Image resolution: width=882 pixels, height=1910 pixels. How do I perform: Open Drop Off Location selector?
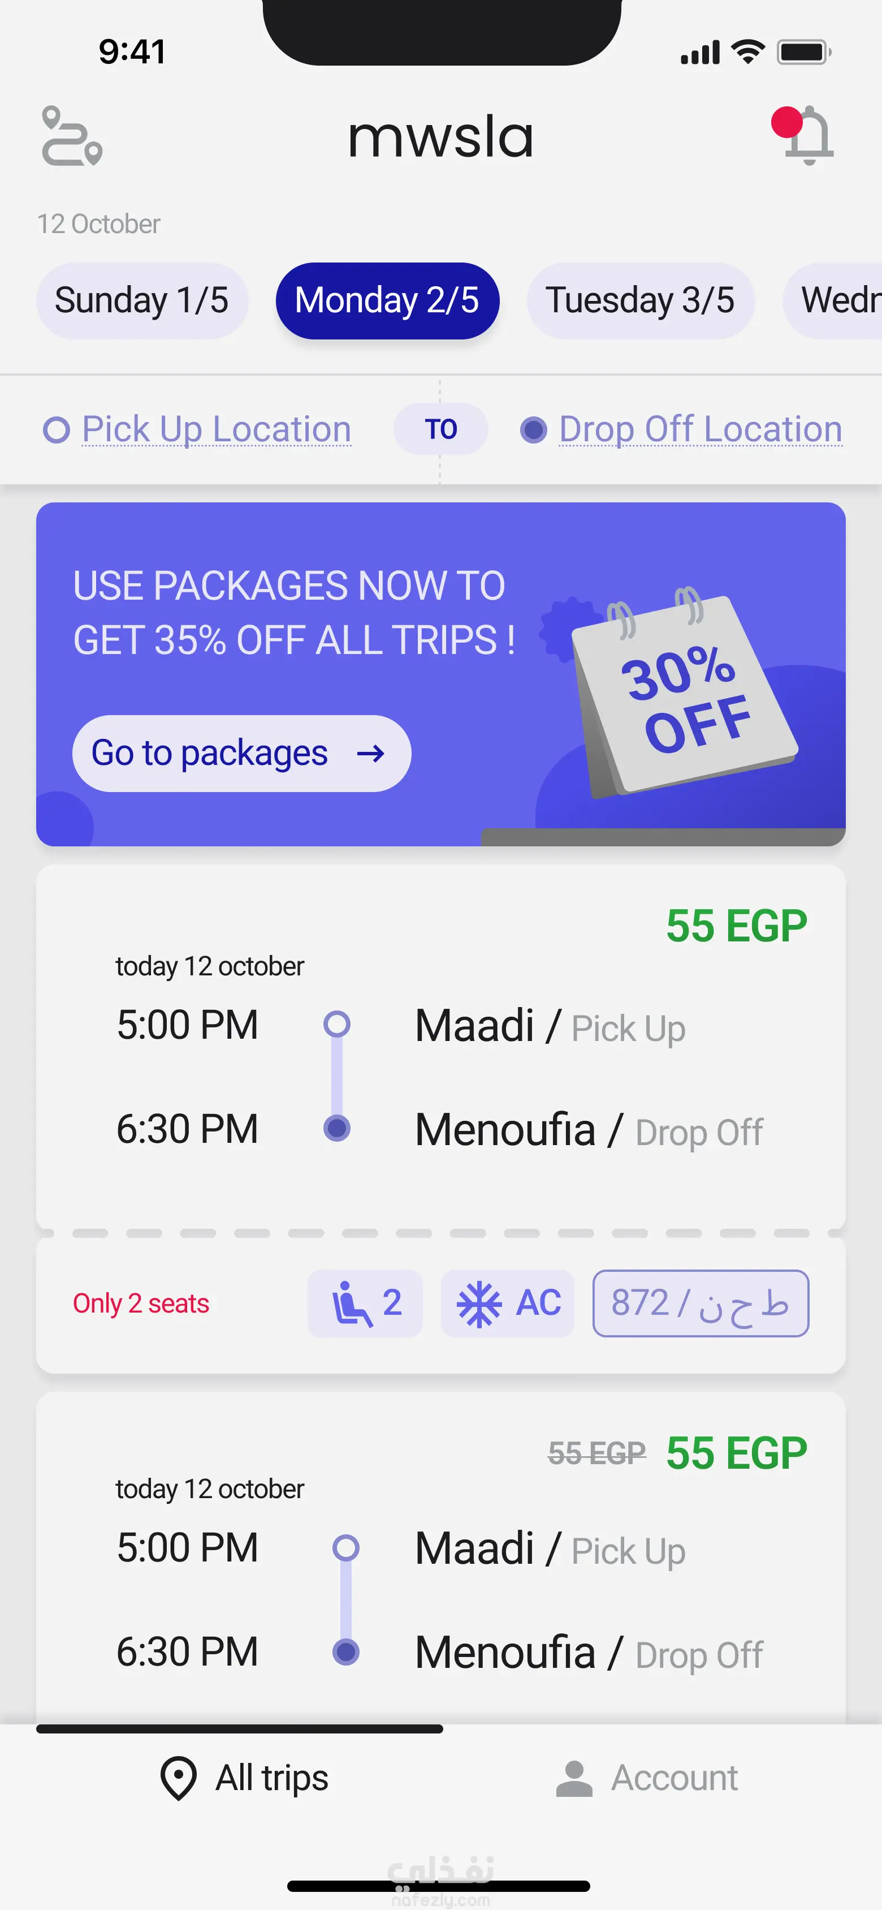coord(700,429)
